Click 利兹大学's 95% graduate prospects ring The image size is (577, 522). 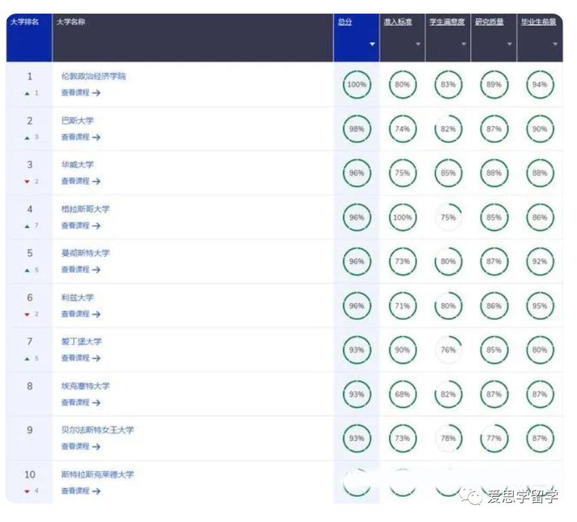click(x=540, y=306)
